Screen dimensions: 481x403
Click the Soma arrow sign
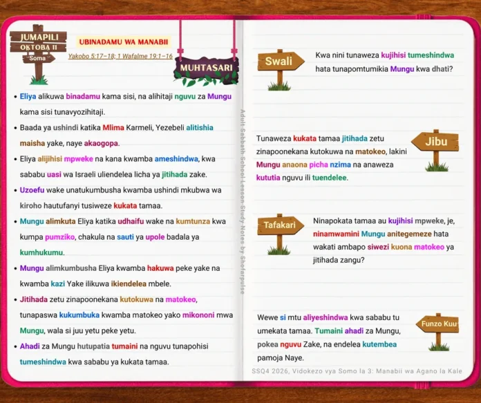point(38,58)
